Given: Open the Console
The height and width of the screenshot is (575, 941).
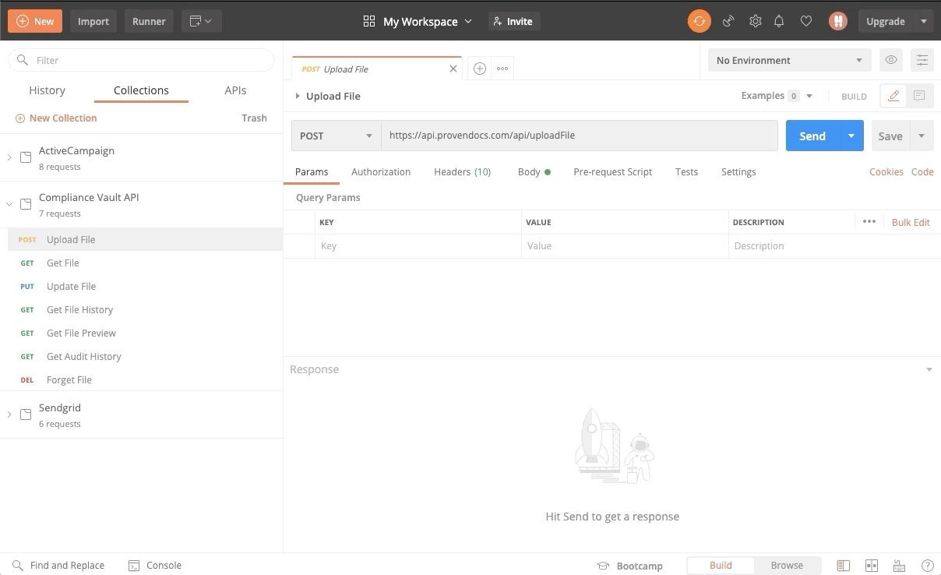Looking at the screenshot, I should (x=154, y=565).
